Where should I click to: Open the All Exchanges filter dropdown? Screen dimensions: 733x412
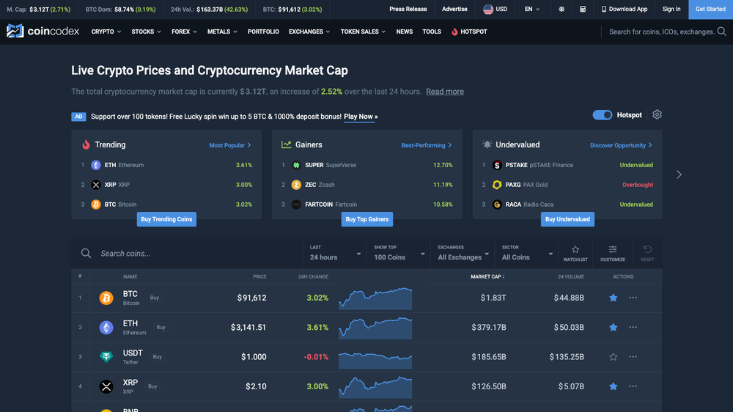point(463,253)
